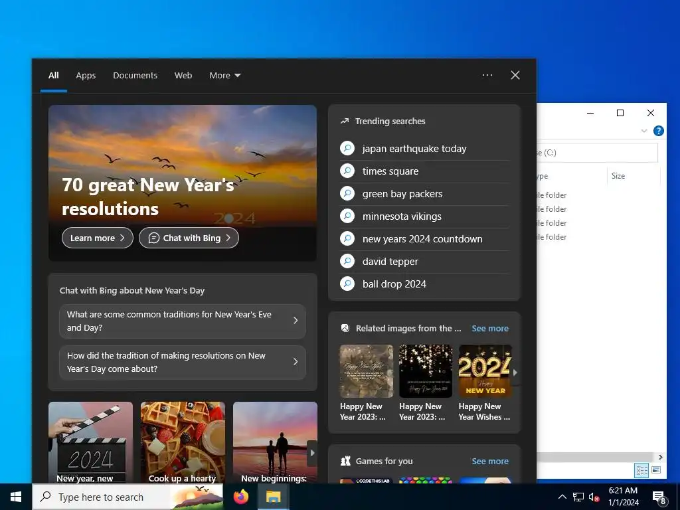Ask Bing about common New Year's traditions
This screenshot has height=510, width=680.
tap(183, 321)
